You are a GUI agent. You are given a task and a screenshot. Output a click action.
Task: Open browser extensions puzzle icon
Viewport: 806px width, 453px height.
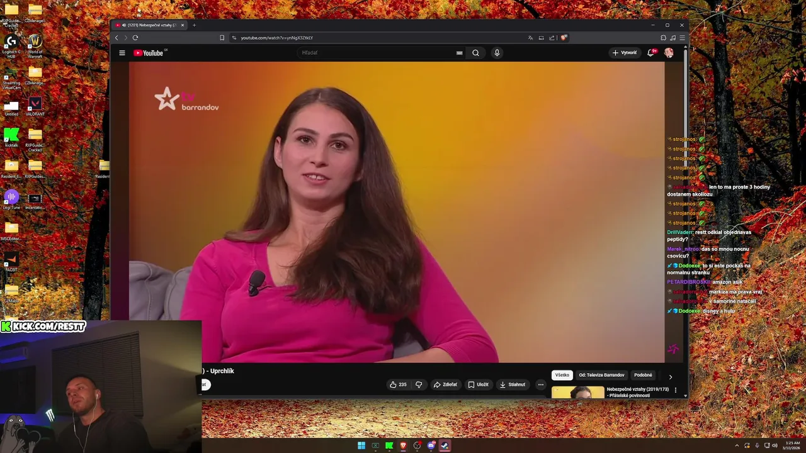[663, 38]
